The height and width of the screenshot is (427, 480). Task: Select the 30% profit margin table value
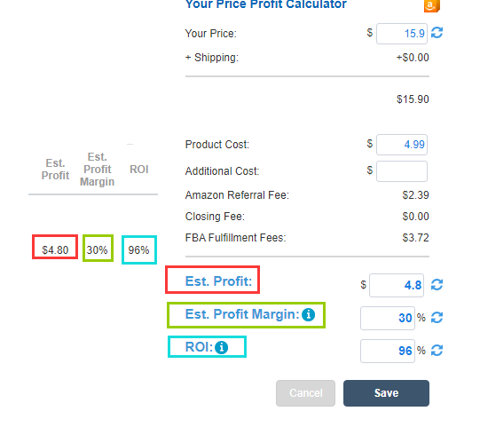(x=97, y=250)
